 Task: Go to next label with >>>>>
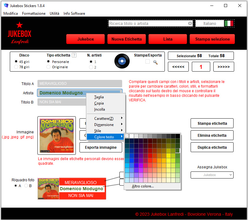(x=224, y=67)
